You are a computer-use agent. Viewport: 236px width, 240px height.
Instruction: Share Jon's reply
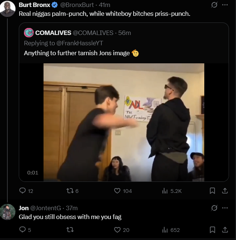pos(225,230)
